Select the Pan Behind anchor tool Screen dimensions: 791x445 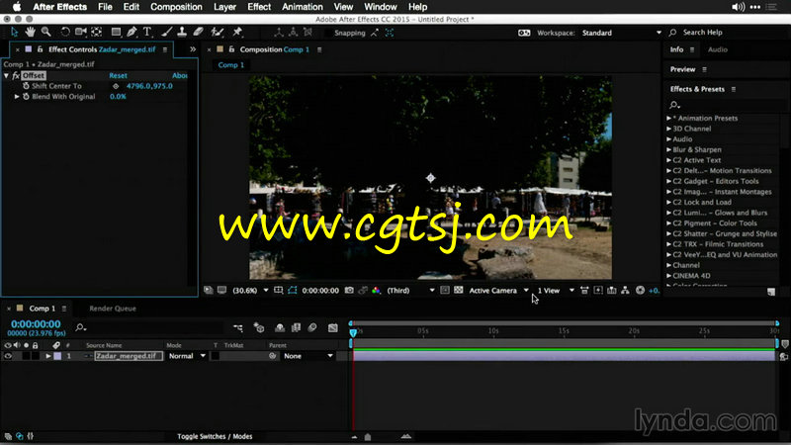(96, 33)
